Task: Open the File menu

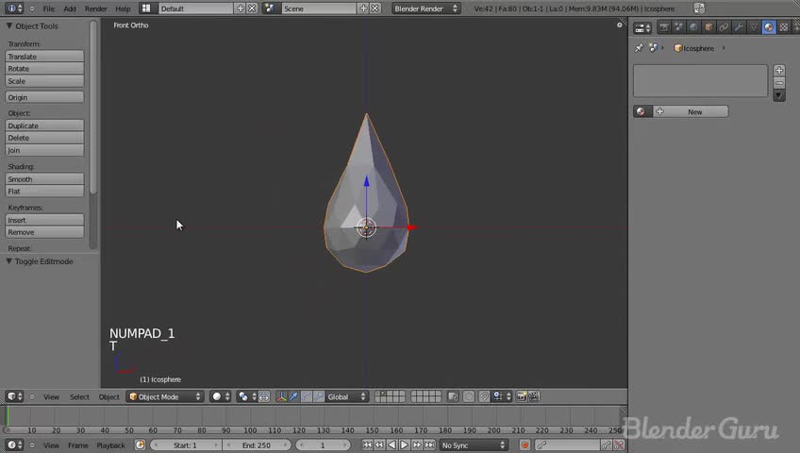Action: (x=48, y=8)
